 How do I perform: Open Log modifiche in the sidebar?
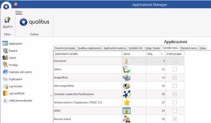click(x=16, y=93)
